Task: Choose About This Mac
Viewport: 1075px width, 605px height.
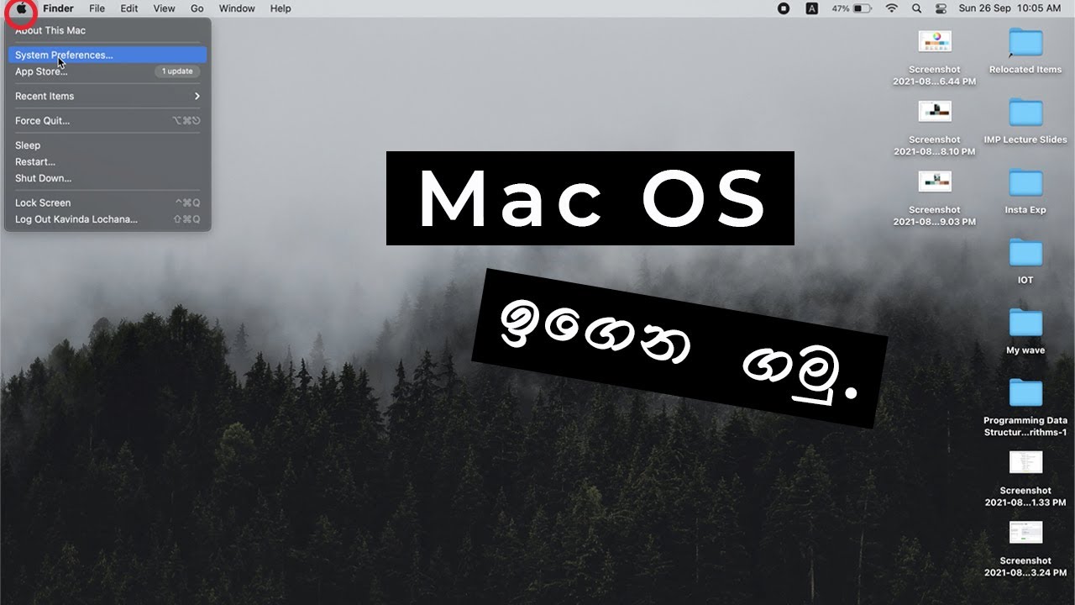Action: pyautogui.click(x=107, y=30)
